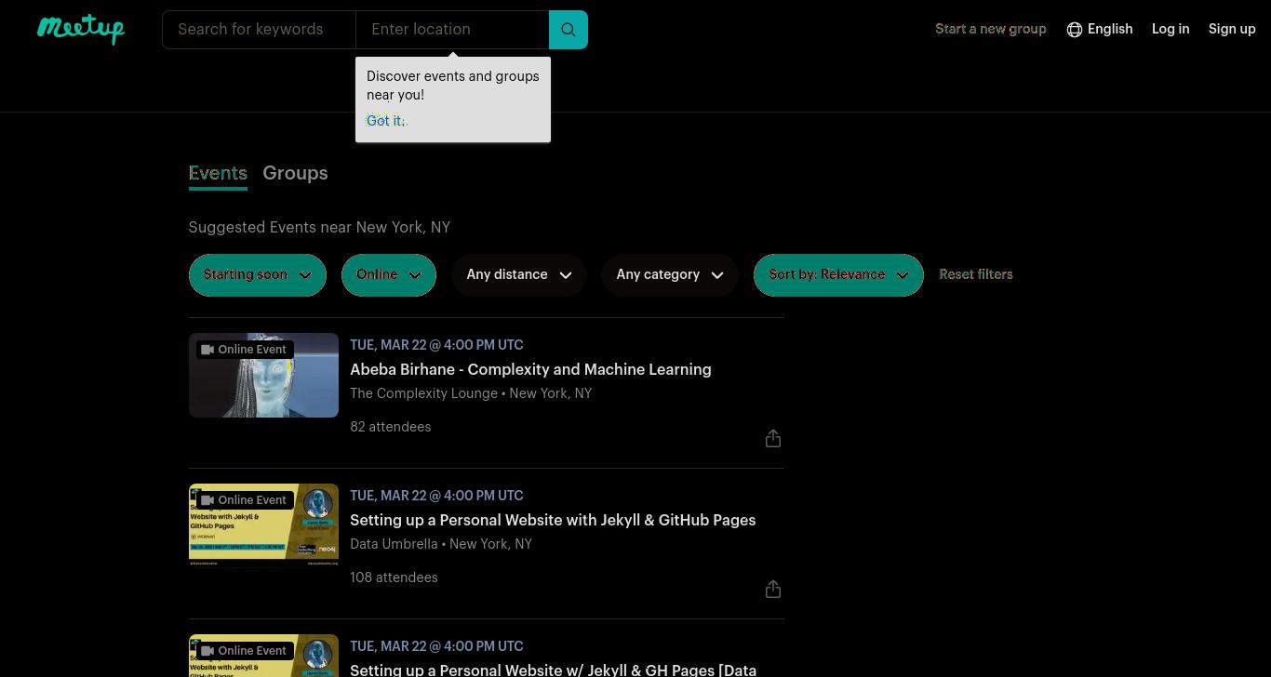The height and width of the screenshot is (677, 1271).
Task: Focus the Enter location field
Action: (x=452, y=30)
